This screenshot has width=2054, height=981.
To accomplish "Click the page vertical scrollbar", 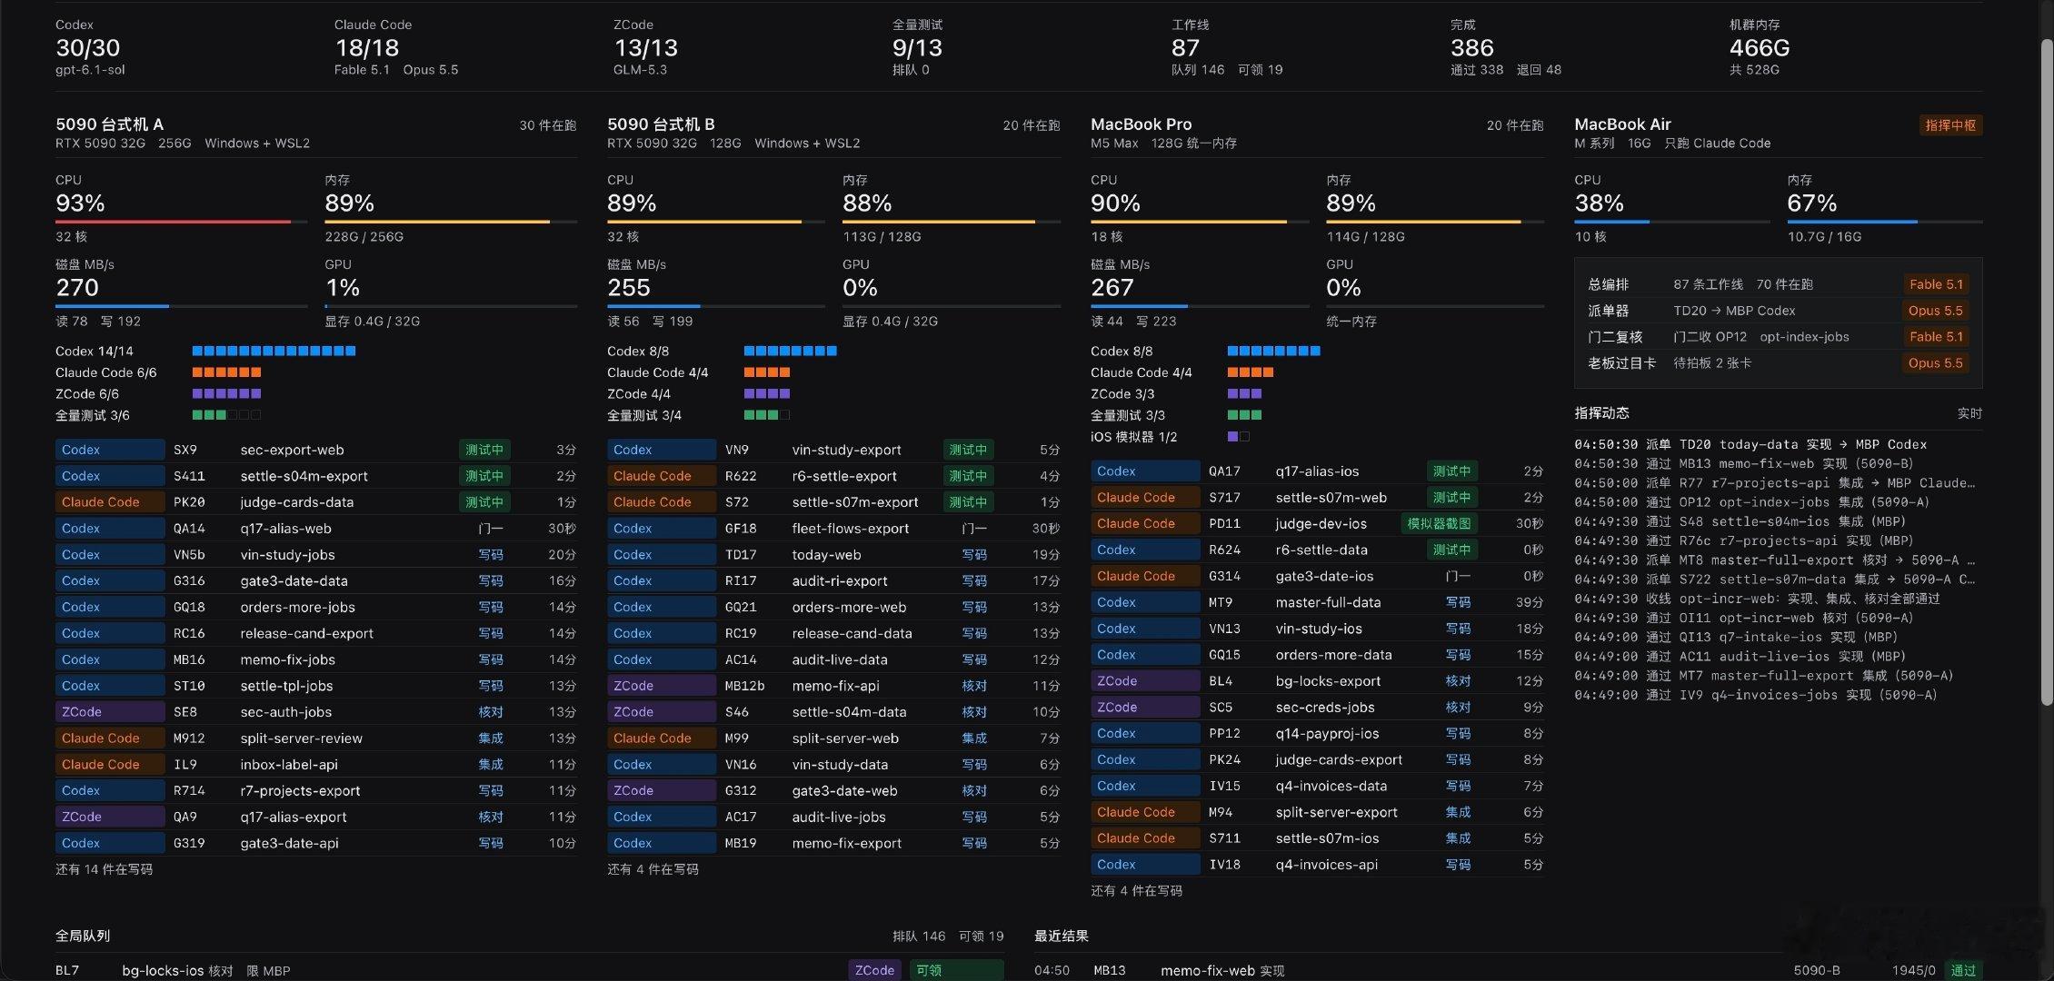I will [2047, 372].
